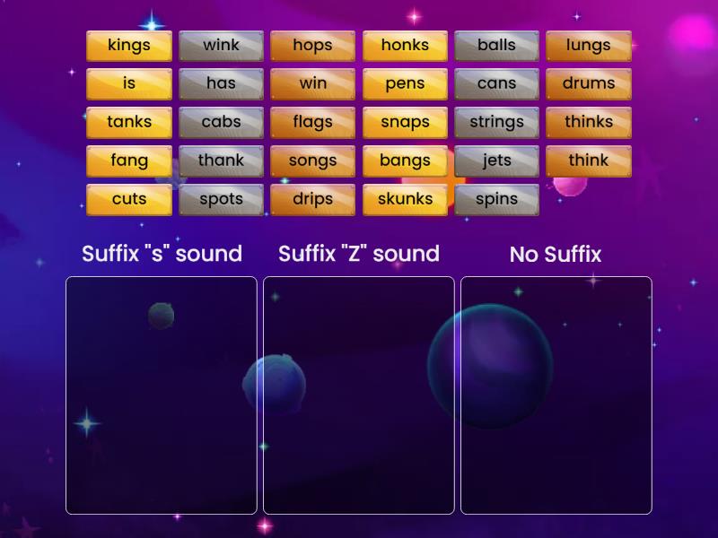Select the "jets" word tile
This screenshot has width=718, height=538.
496,161
